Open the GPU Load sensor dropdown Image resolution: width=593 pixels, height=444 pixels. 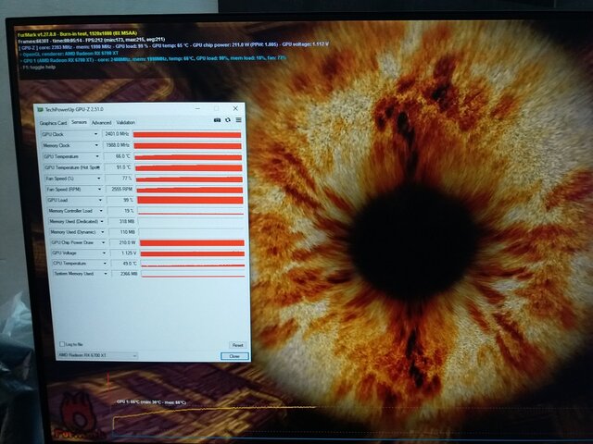pyautogui.click(x=98, y=200)
